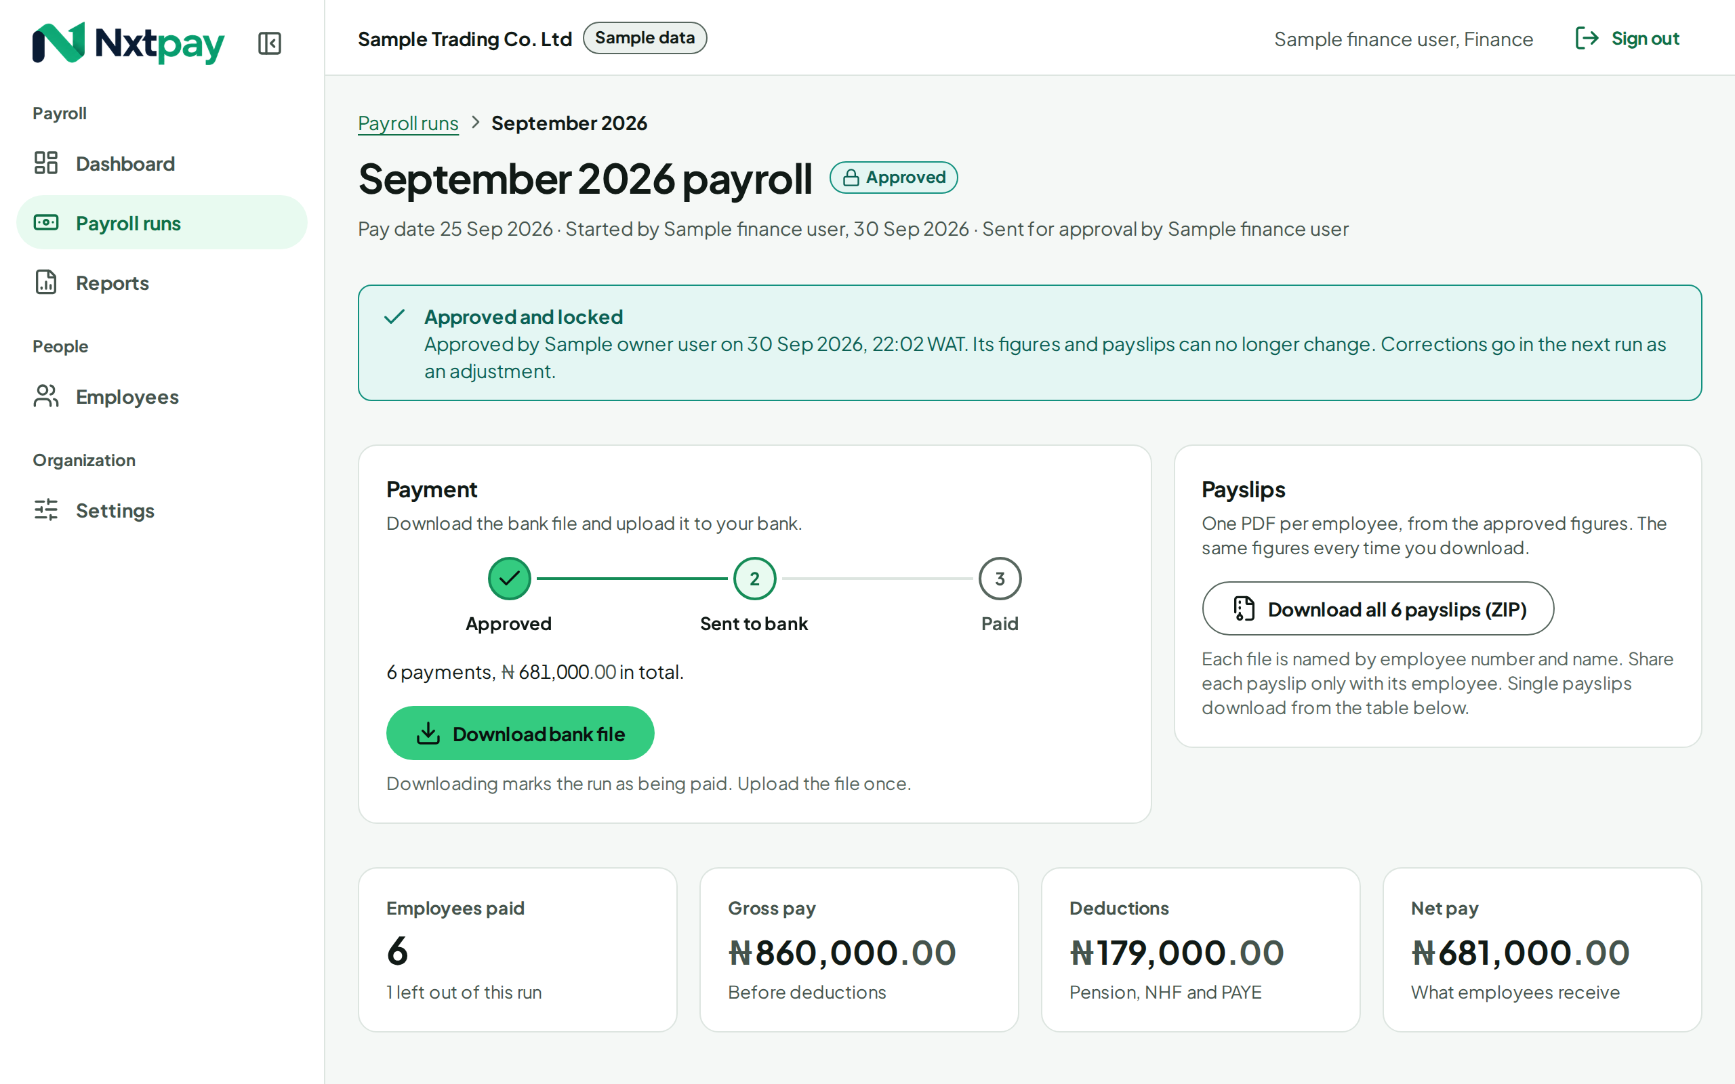Image resolution: width=1735 pixels, height=1084 pixels.
Task: Click the checkmark icon in Approved and locked banner
Action: tap(394, 316)
